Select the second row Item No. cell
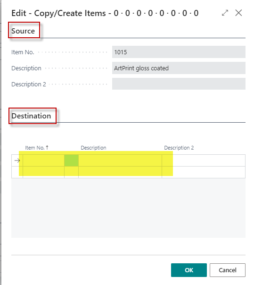Screen dimensions: 254x285 [x=43, y=172]
